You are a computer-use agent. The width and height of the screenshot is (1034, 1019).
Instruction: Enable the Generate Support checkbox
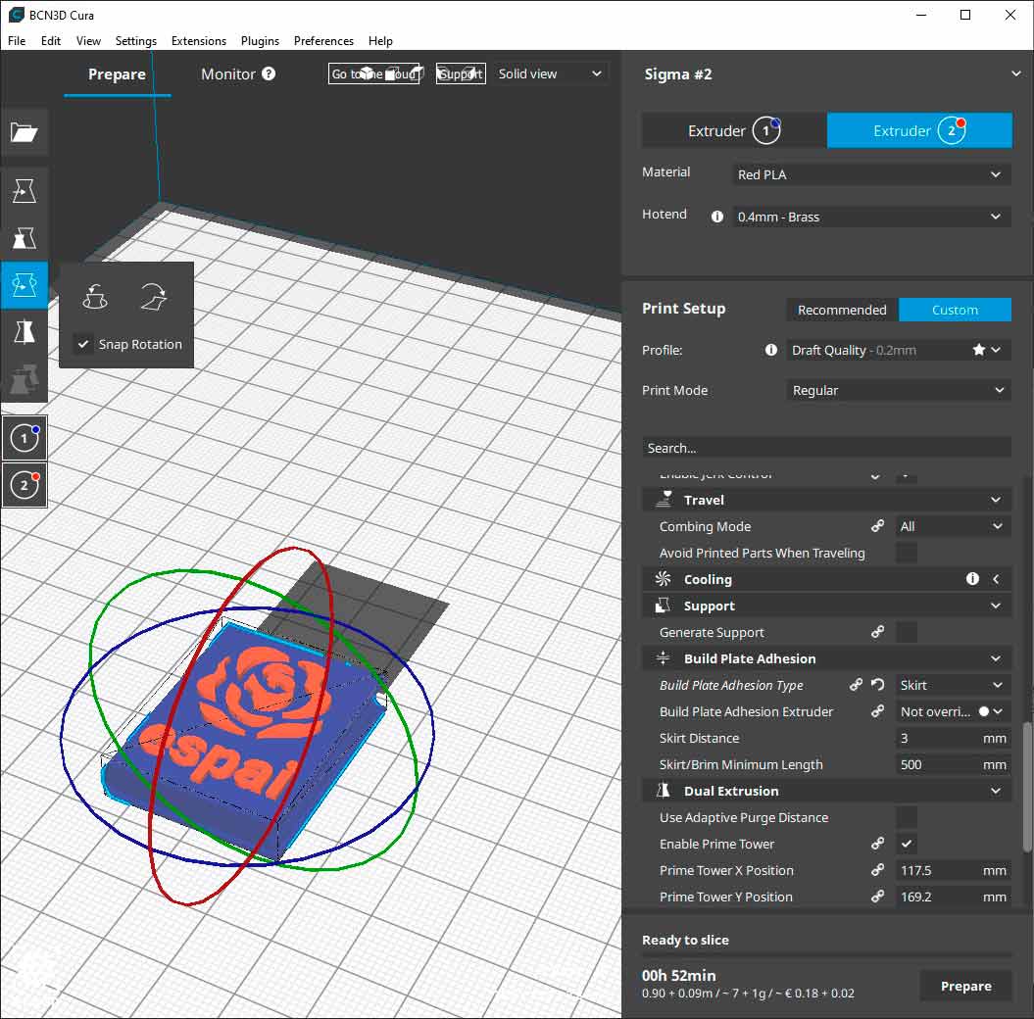907,633
